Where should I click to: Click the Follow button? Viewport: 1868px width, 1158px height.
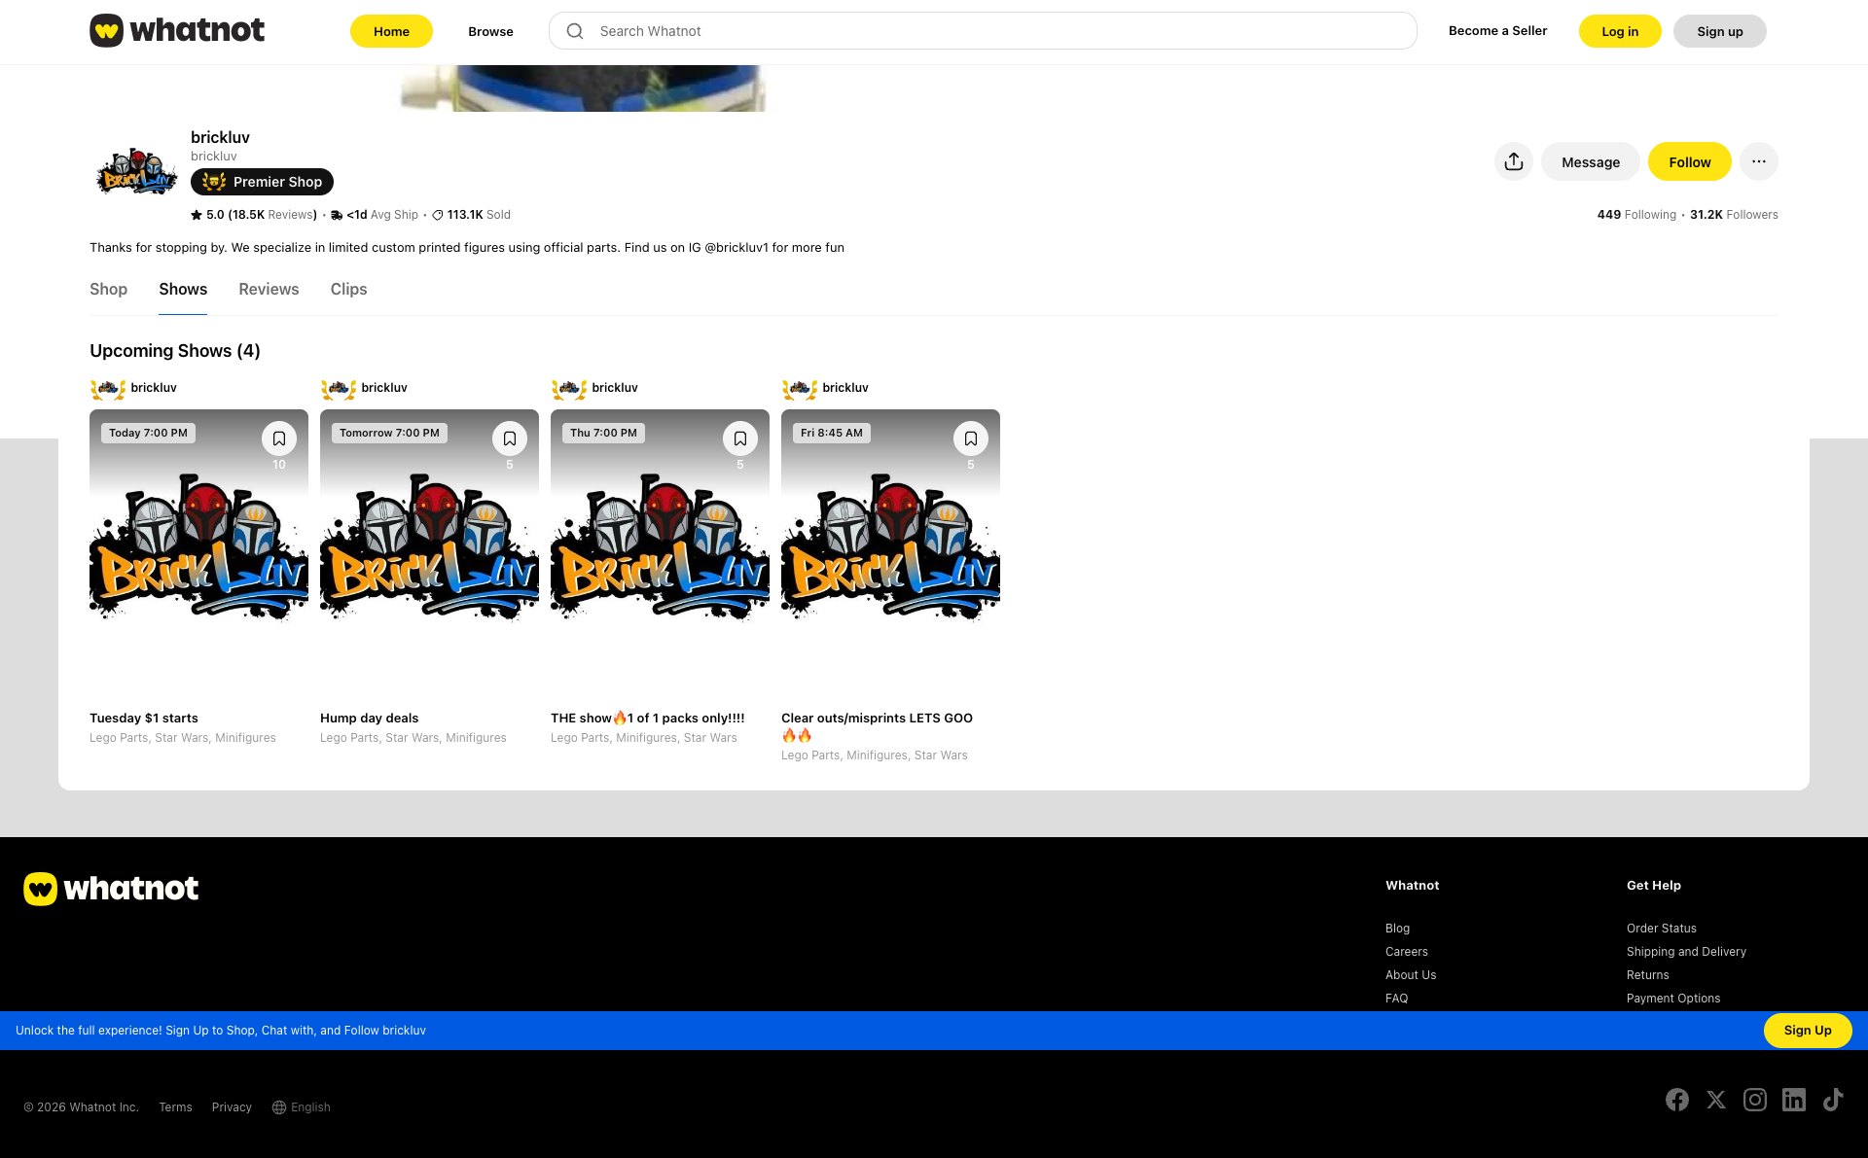point(1689,161)
